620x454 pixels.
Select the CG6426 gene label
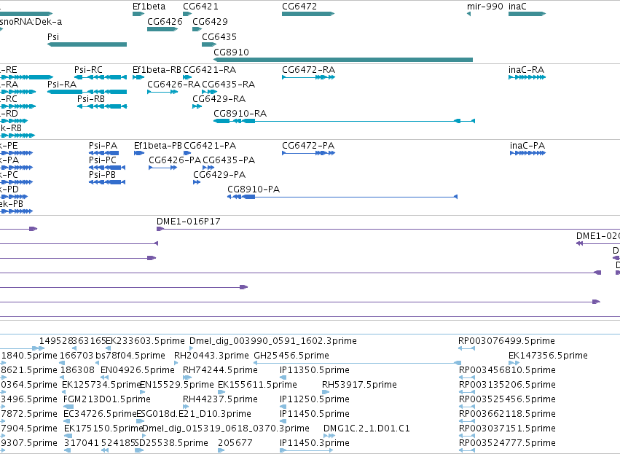(x=165, y=21)
